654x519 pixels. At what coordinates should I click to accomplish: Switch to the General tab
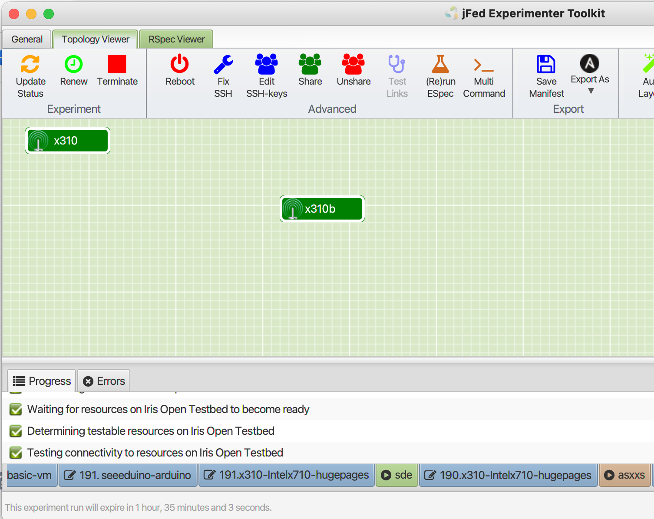(x=27, y=39)
